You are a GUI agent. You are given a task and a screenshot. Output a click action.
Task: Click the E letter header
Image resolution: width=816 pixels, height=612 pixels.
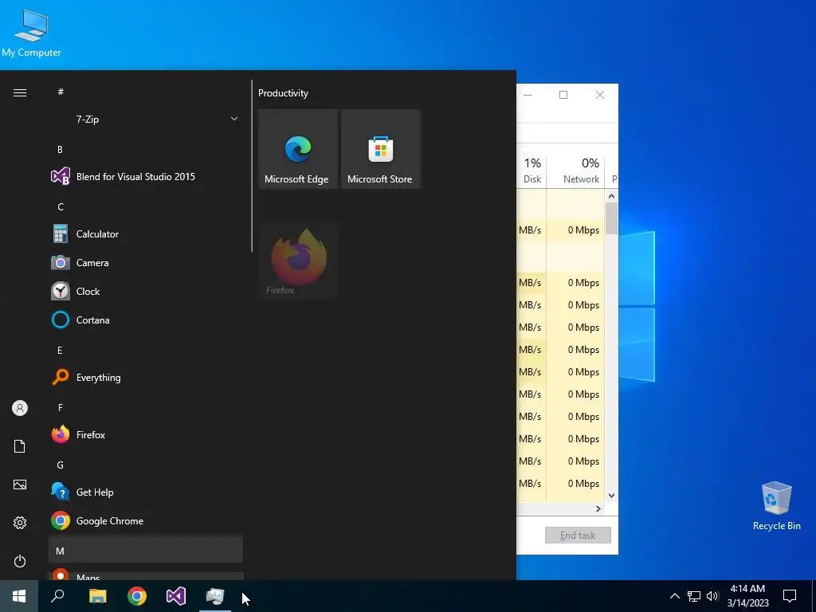point(60,351)
